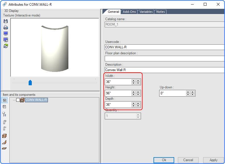Expand all components with the plus icon

coord(5,100)
